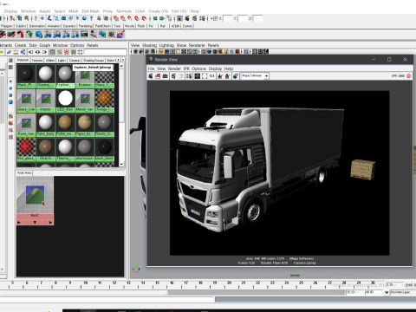The width and height of the screenshot is (416, 312).
Task: Click the Hypershade output connections icon
Action: (45, 52)
